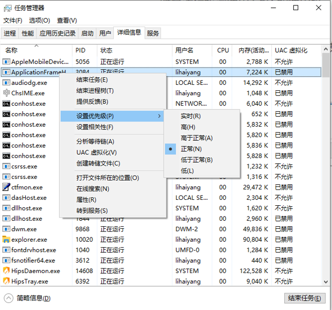Click the scrollbar up arrow

click(326, 49)
